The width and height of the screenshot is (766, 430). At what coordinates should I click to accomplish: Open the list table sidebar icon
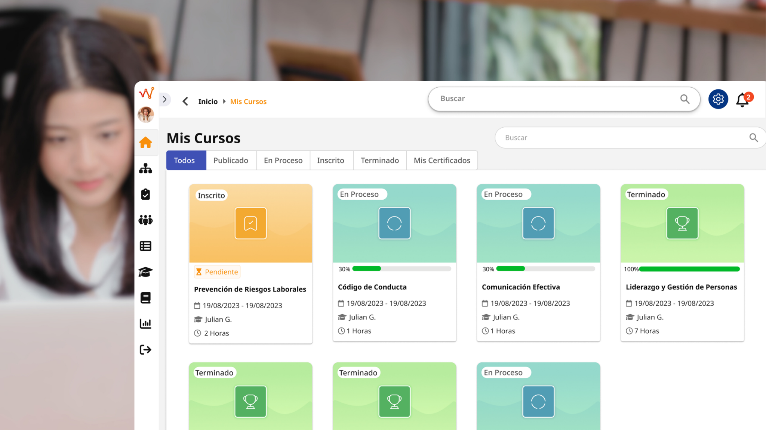(x=145, y=246)
